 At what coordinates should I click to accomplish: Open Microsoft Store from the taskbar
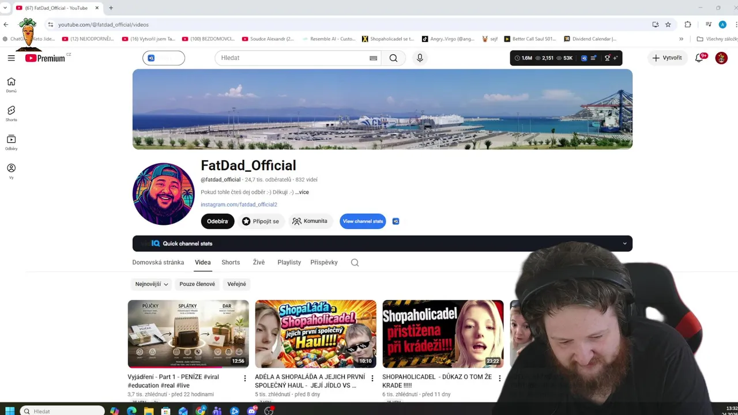(166, 411)
